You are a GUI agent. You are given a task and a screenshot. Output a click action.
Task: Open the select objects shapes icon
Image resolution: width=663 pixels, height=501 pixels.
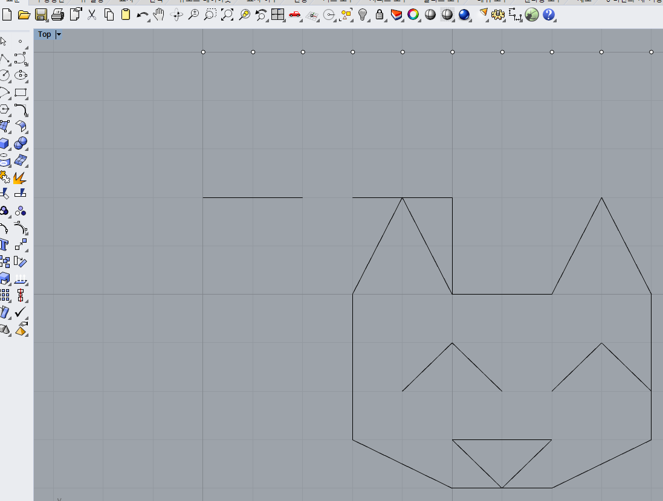pos(346,15)
